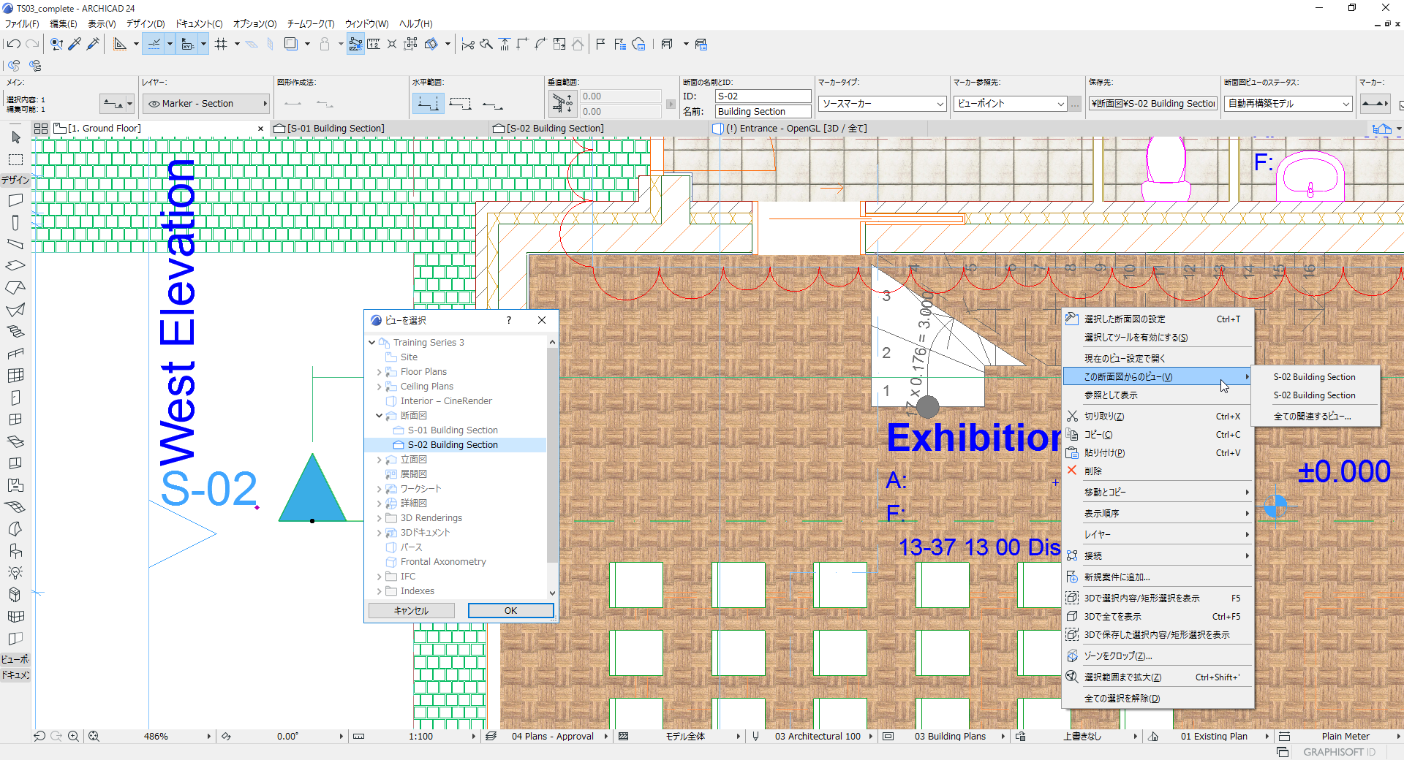Select the Arrow tool in toolbox

(15, 137)
